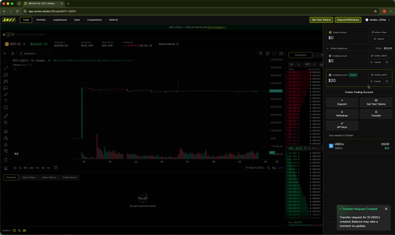
Task: Activate the chart zoom-in tool
Action: coord(6,123)
